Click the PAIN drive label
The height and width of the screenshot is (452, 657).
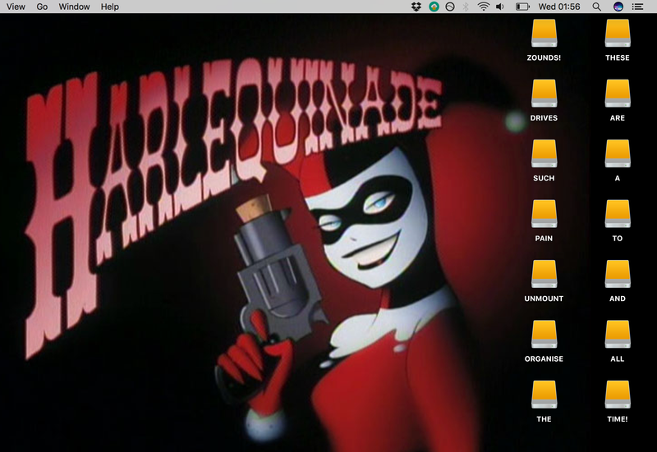point(544,239)
